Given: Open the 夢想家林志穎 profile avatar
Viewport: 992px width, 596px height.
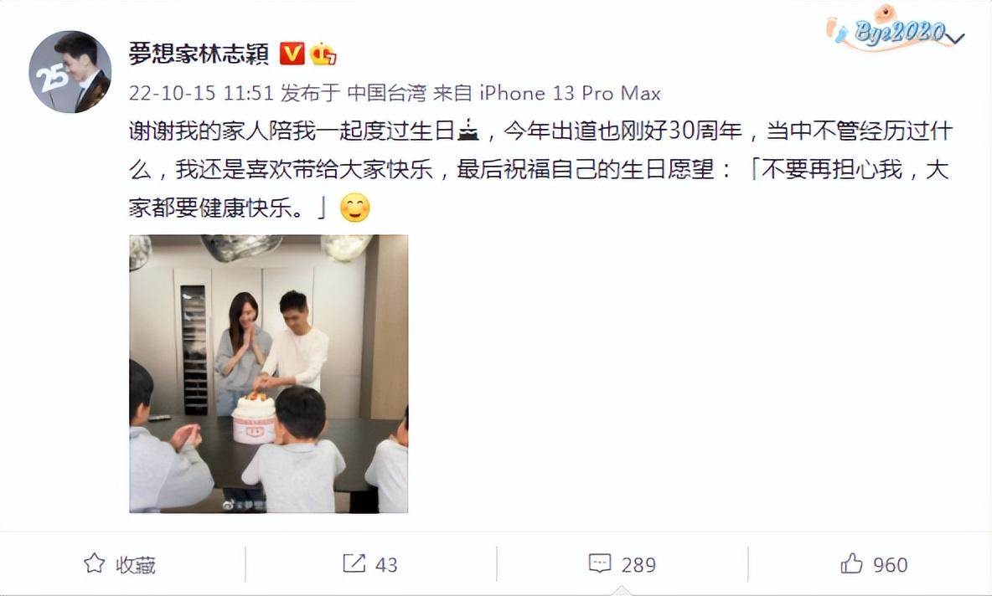Looking at the screenshot, I should pos(70,71).
